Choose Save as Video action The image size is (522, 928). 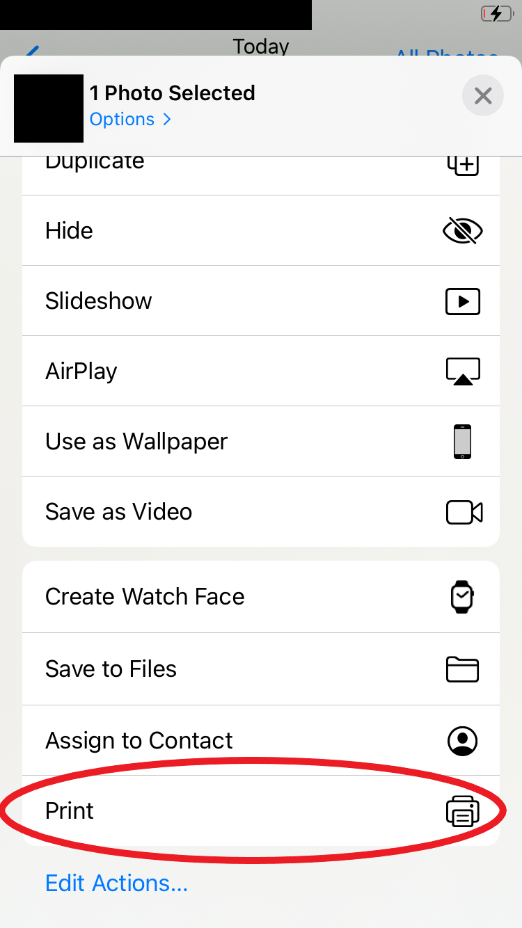118,512
